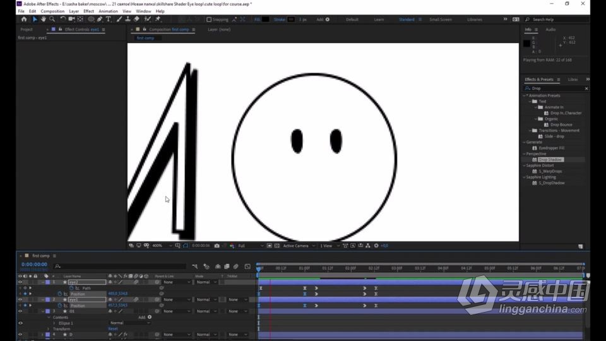Viewport: 606px width, 341px height.
Task: Expand the Ellipse 1 group
Action: (54, 323)
